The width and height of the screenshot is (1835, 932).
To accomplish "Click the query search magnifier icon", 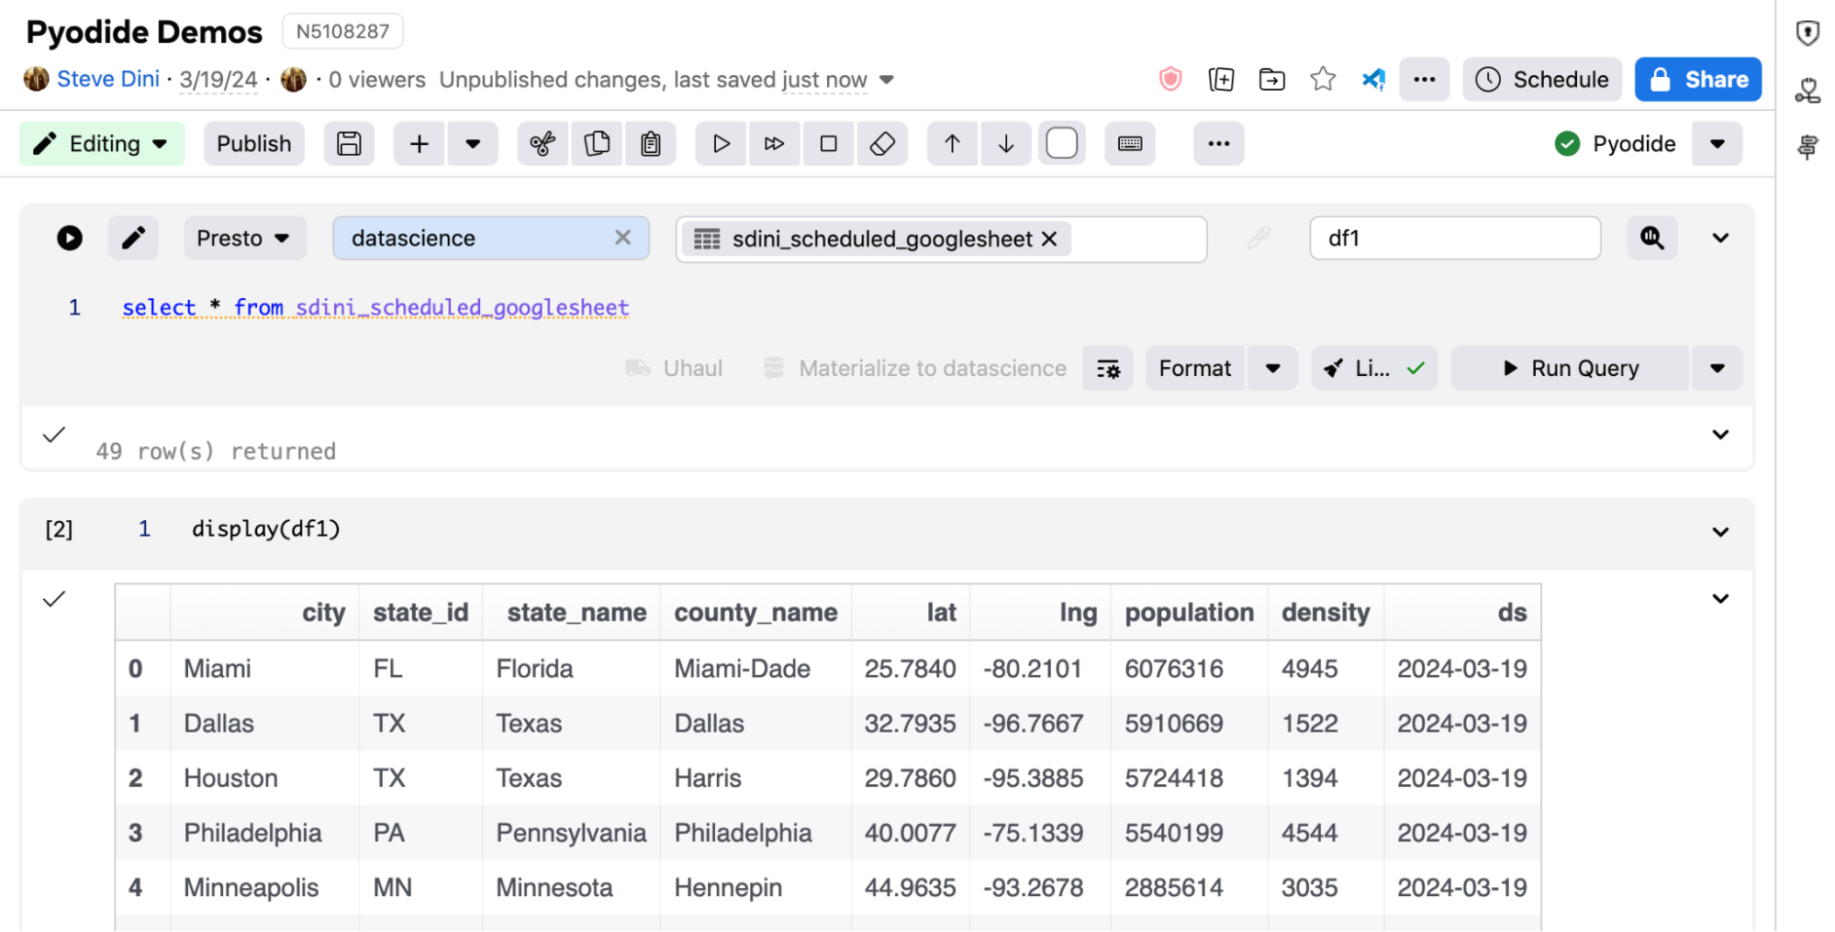I will tap(1652, 239).
